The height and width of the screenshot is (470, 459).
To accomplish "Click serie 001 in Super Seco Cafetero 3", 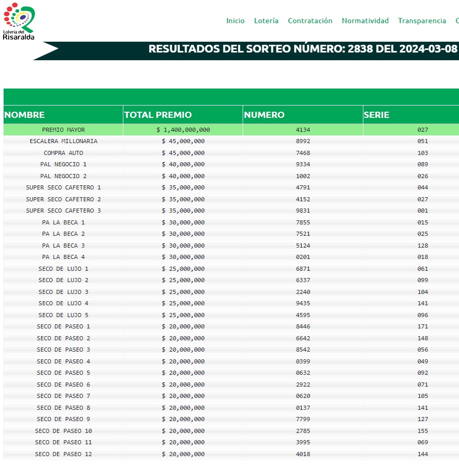I will pyautogui.click(x=423, y=211).
